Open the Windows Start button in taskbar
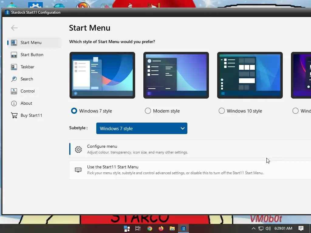Screen dimensions: 311x233 127,228
